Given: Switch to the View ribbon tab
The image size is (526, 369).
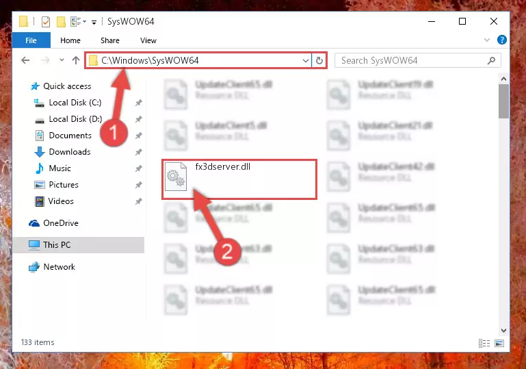Looking at the screenshot, I should 148,40.
